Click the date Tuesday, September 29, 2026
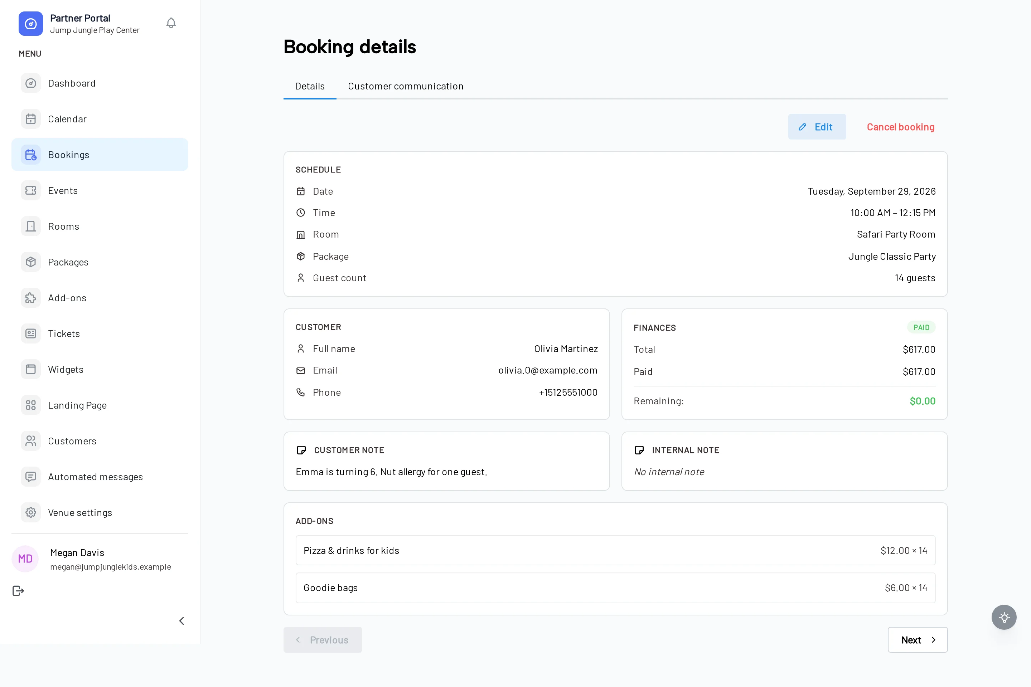The image size is (1031, 687). click(x=872, y=191)
